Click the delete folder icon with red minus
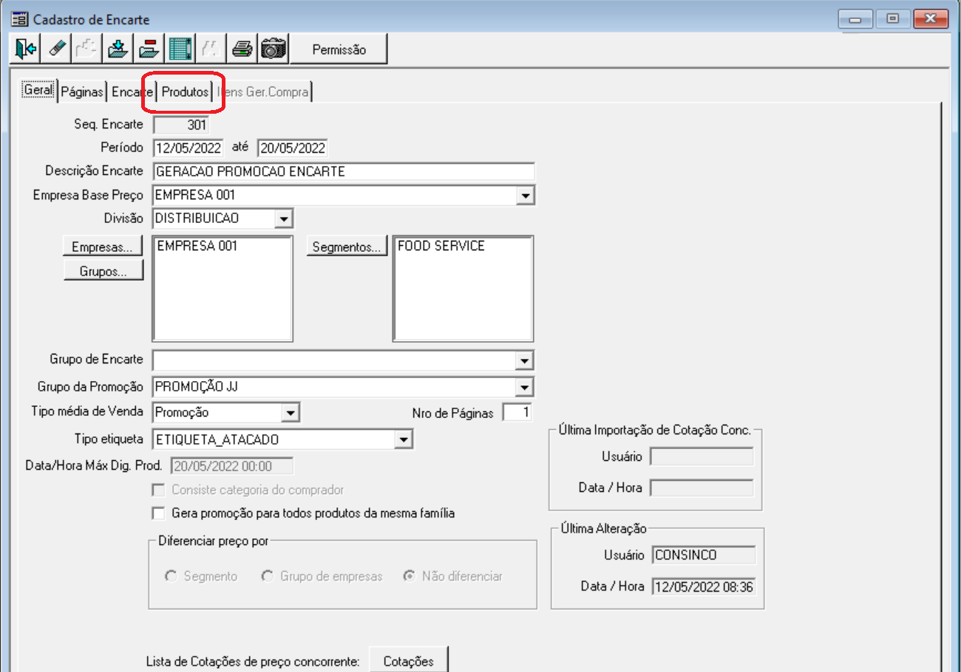Viewport: 961px width, 672px height. 149,49
